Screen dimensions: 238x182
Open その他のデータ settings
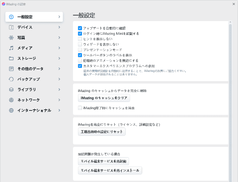click(x=34, y=69)
